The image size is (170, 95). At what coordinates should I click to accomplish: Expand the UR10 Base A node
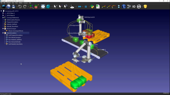click(x=3, y=13)
